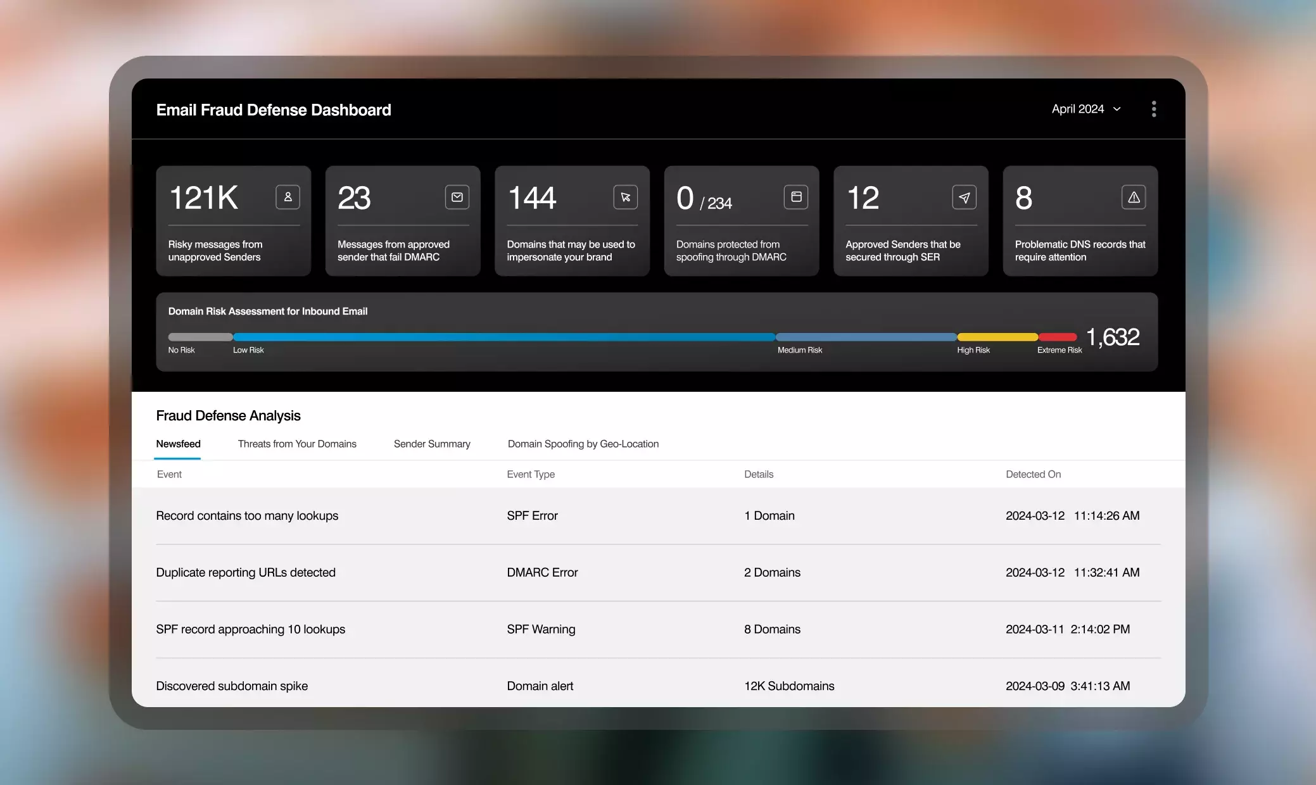Sort by the Detected On column header
Viewport: 1316px width, 785px height.
(1033, 474)
